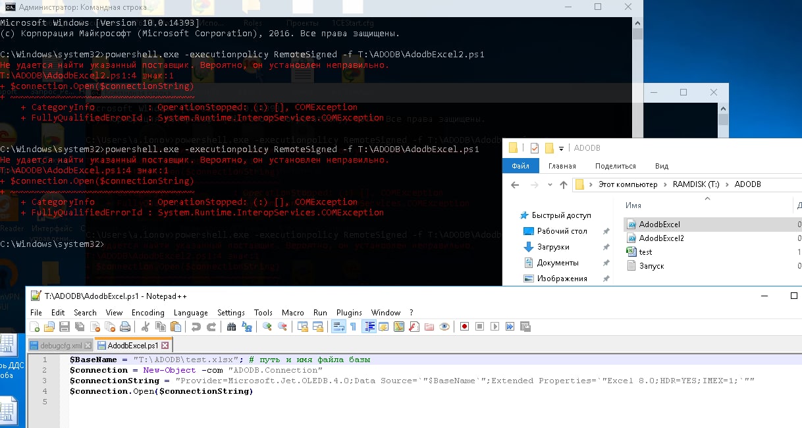The height and width of the screenshot is (428, 802).
Task: Click Cut scissors icon in Notepad++
Action: point(145,327)
